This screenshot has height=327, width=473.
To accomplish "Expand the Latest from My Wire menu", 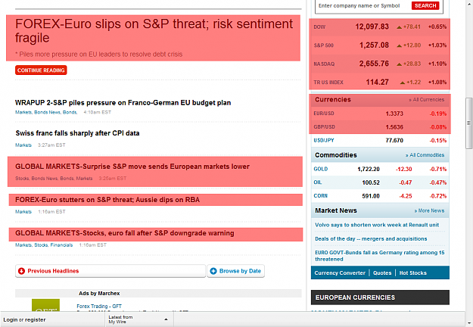I will tap(138, 319).
